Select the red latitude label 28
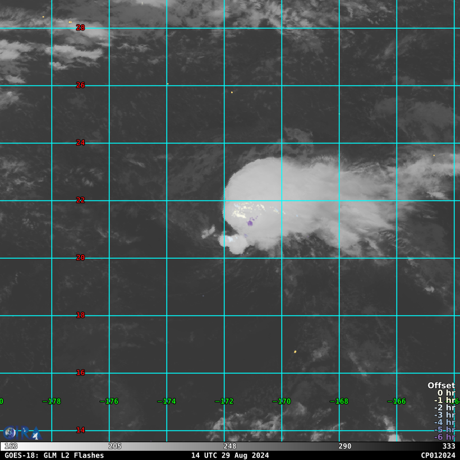The image size is (460, 460). click(x=80, y=28)
